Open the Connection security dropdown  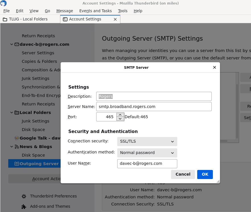point(147,141)
